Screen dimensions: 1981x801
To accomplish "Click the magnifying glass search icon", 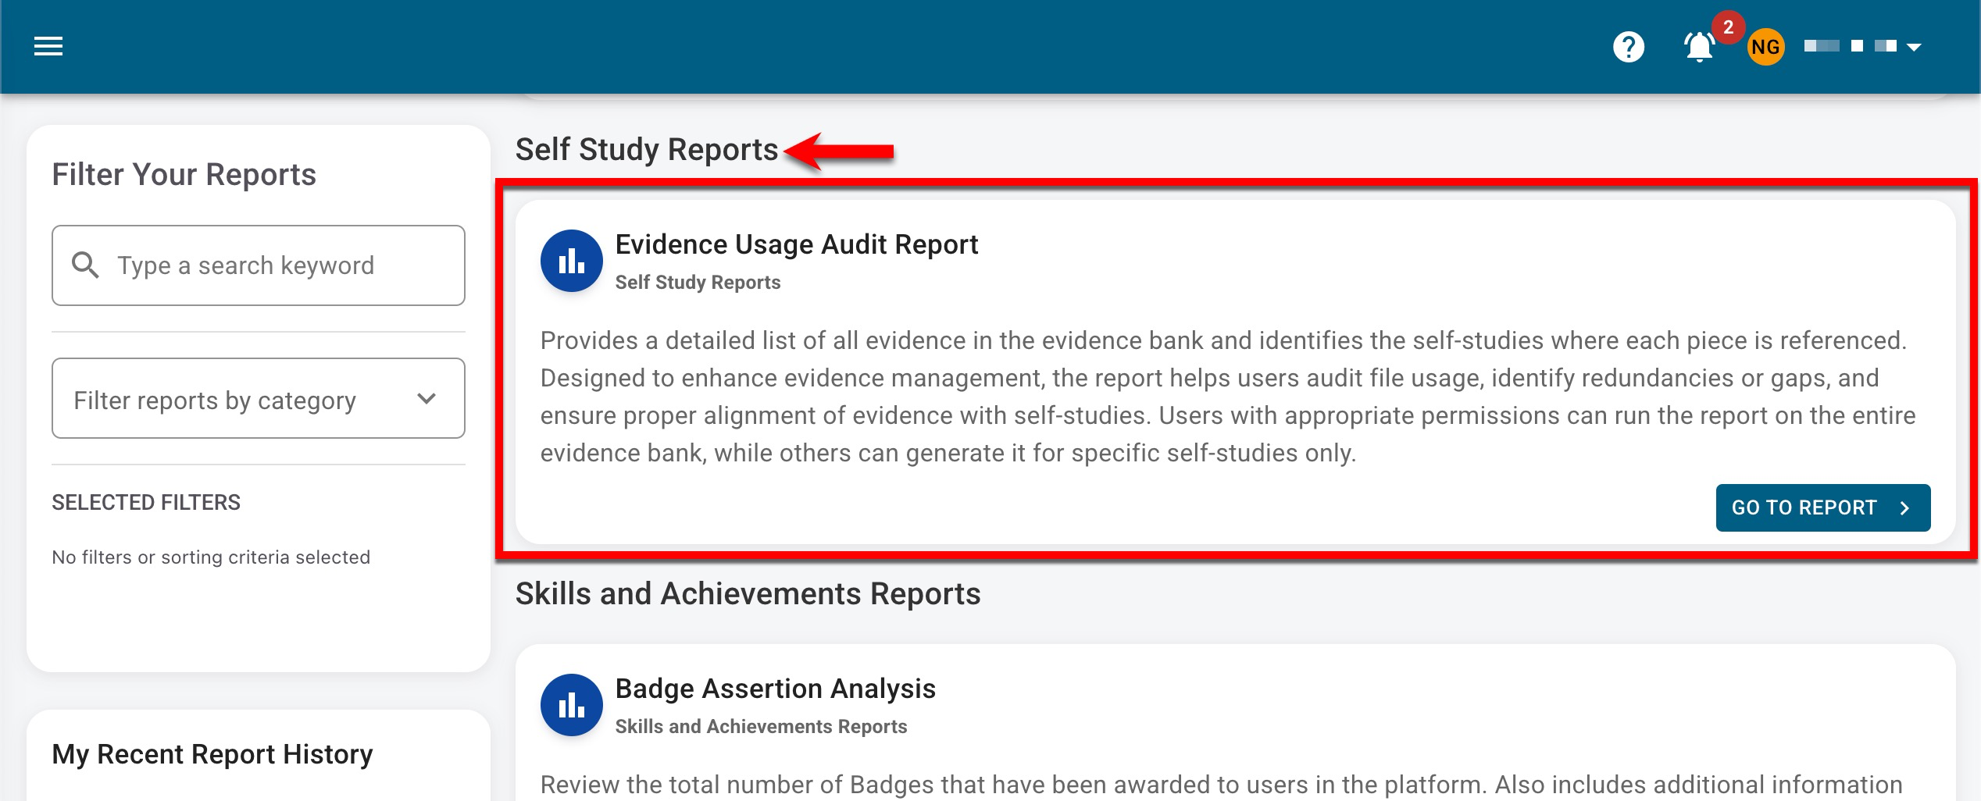I will click(85, 265).
